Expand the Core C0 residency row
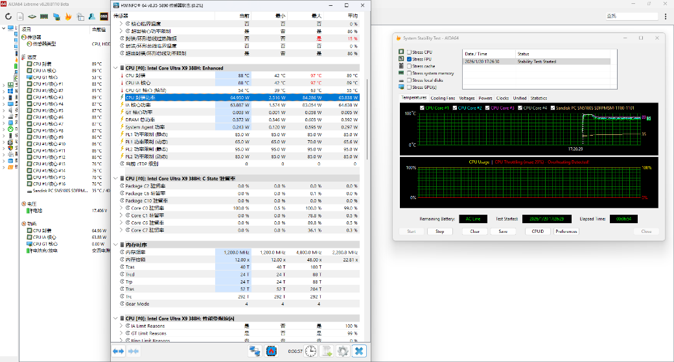This screenshot has height=362, width=674. coord(121,208)
